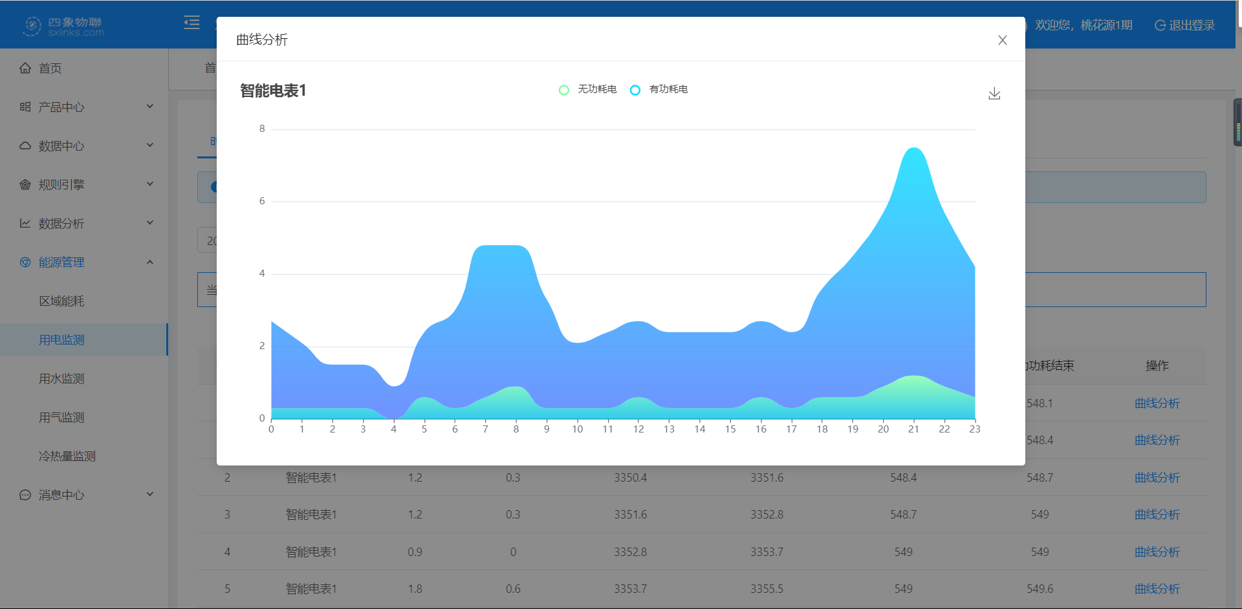
Task: Click the sidebar collapse hamburger icon
Action: click(191, 23)
